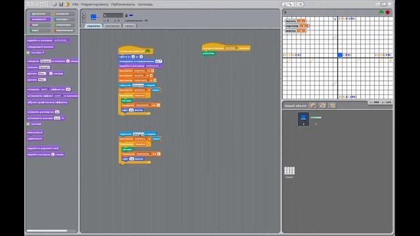Toggle the sprite drag lock icon
420x236 pixels.
pyautogui.click(x=126, y=16)
